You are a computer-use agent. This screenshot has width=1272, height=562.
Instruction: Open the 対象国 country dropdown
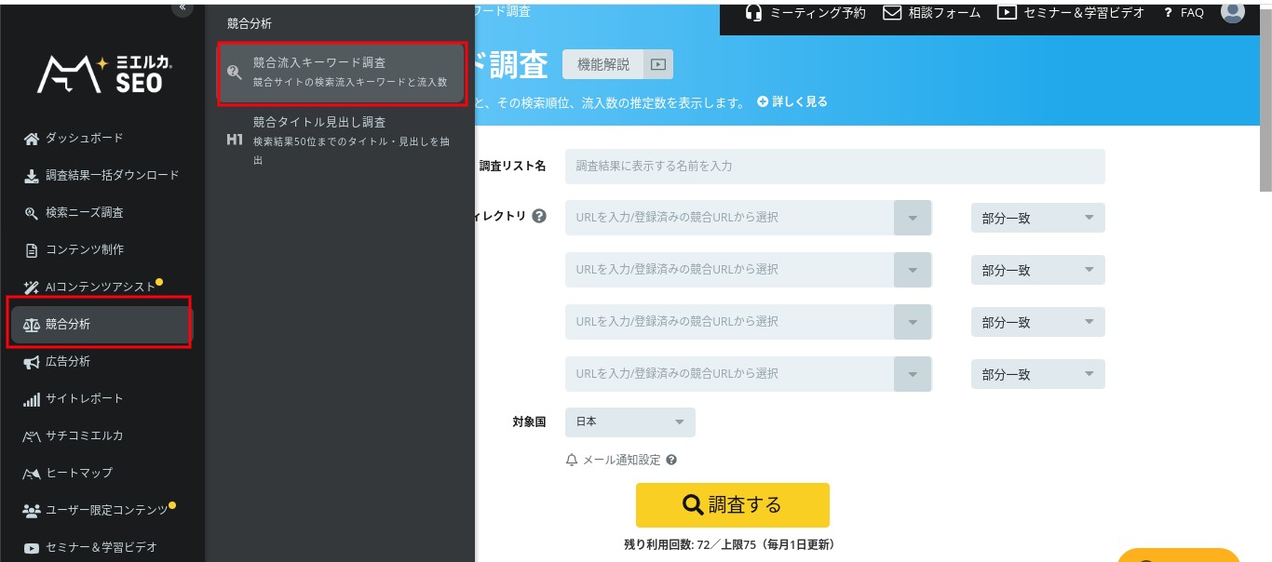coord(629,421)
